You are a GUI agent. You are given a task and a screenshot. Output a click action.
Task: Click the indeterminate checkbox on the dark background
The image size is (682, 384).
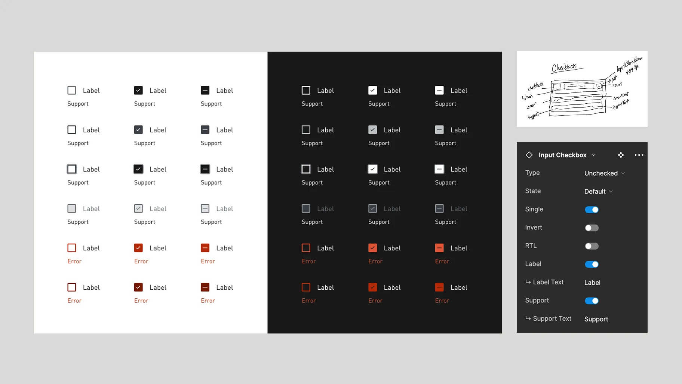tap(439, 90)
